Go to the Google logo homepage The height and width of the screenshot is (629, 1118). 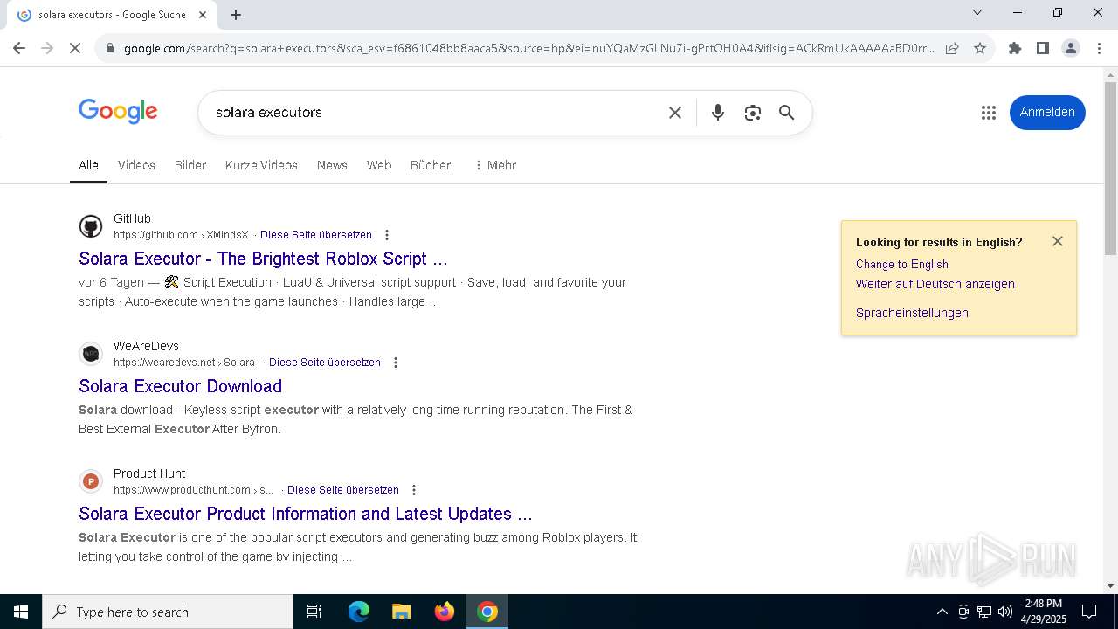118,112
